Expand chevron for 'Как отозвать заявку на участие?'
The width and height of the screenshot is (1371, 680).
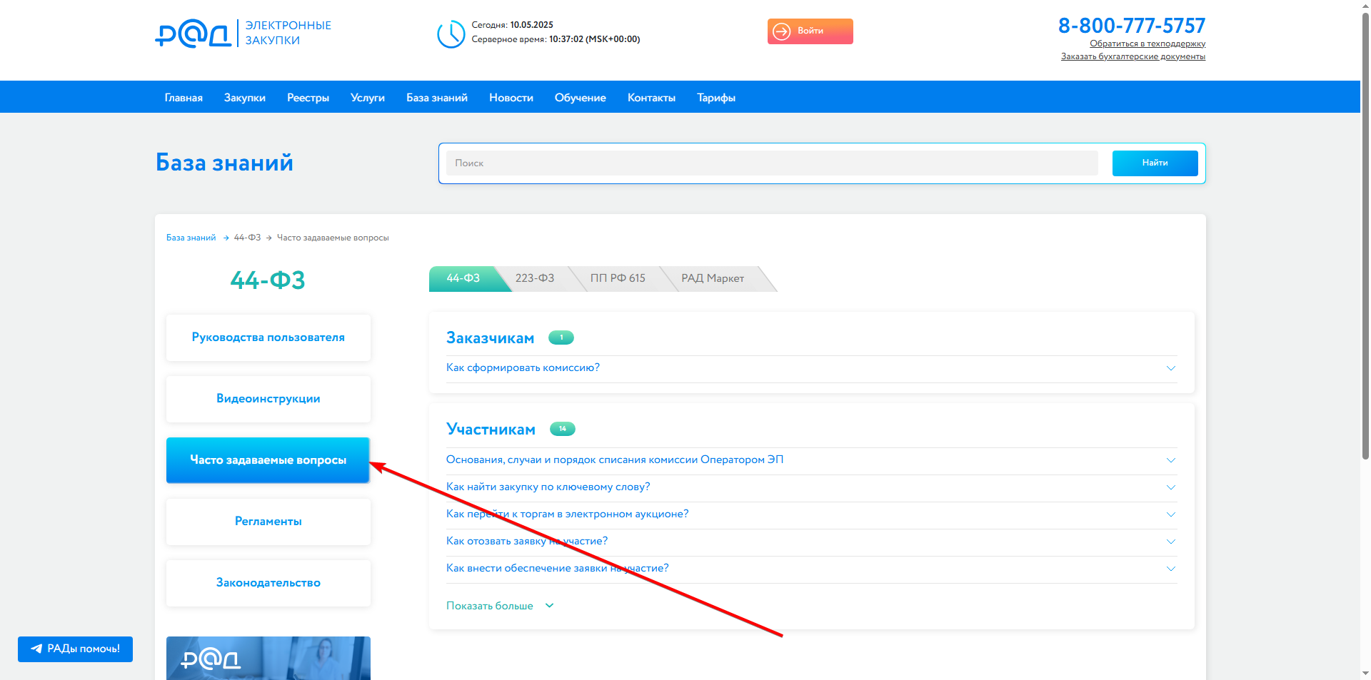[x=1171, y=542]
